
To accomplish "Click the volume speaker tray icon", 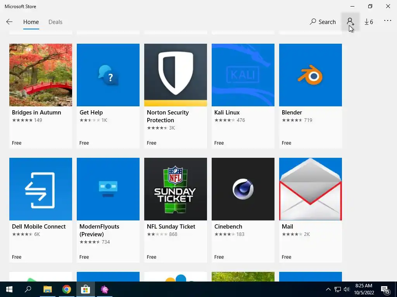I will (x=347, y=289).
